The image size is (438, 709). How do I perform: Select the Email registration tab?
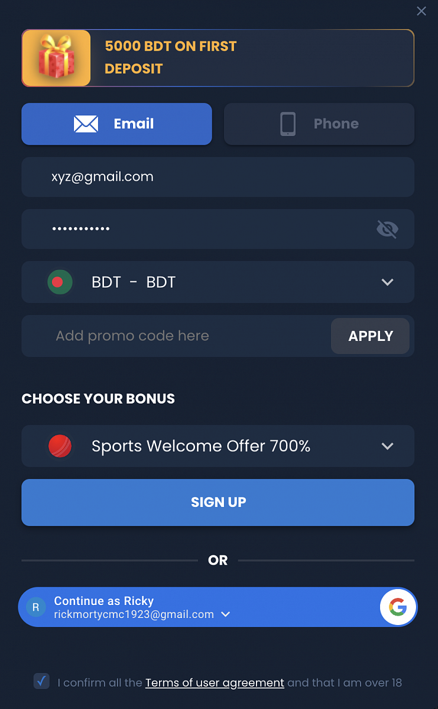click(x=116, y=123)
